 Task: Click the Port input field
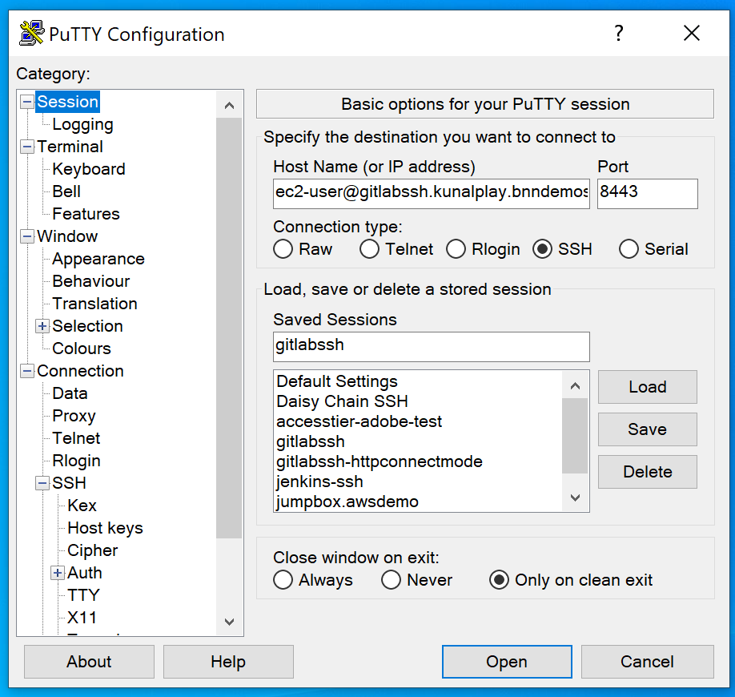[x=648, y=193]
